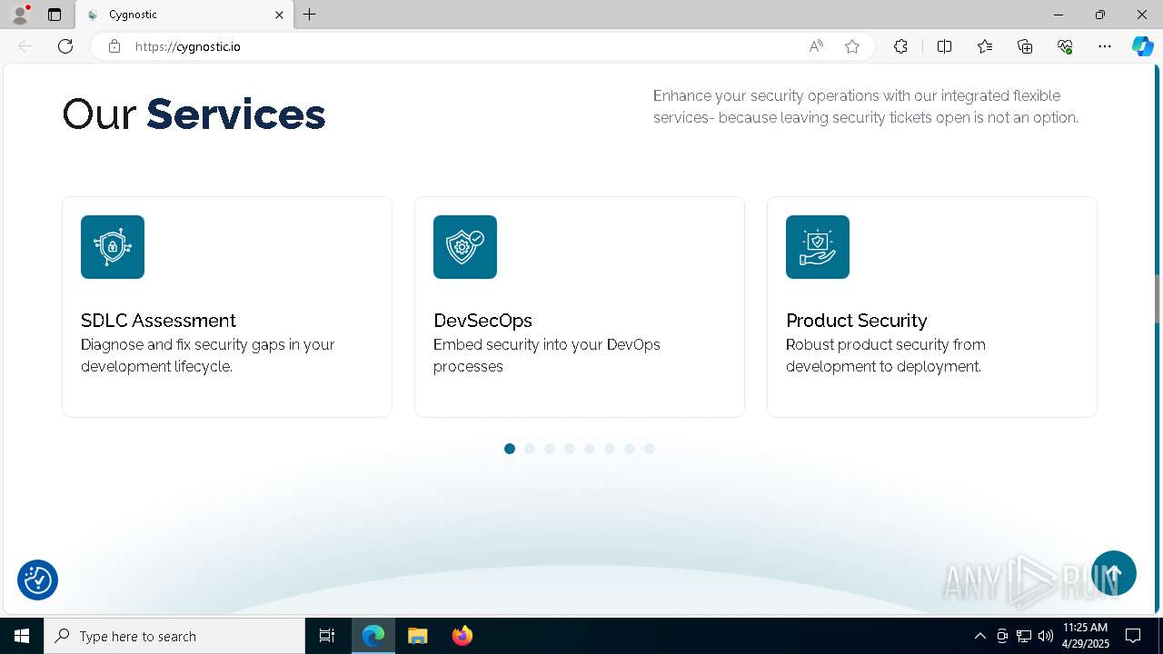Open Task View on taskbar
The height and width of the screenshot is (654, 1163).
[x=327, y=636]
